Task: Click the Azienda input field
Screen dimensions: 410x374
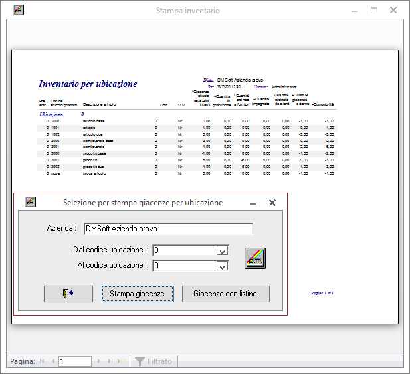Action: [168, 229]
